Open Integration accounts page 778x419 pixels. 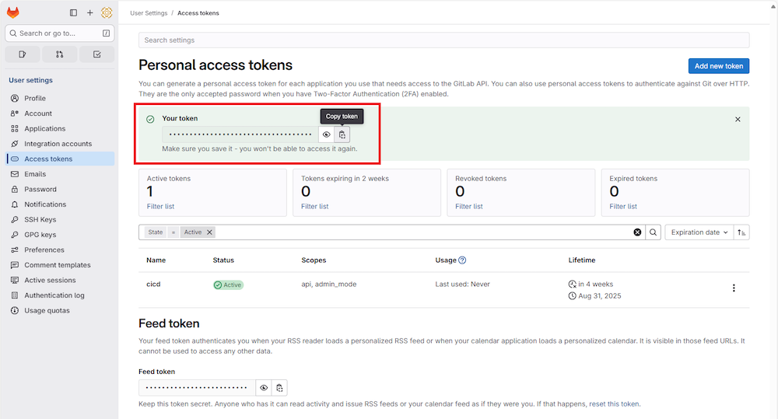[x=61, y=144]
